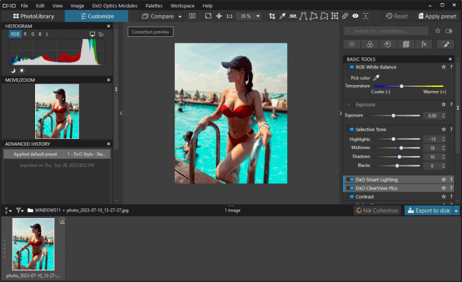The width and height of the screenshot is (462, 282).
Task: Open the Color corrections palette icon
Action: (370, 44)
